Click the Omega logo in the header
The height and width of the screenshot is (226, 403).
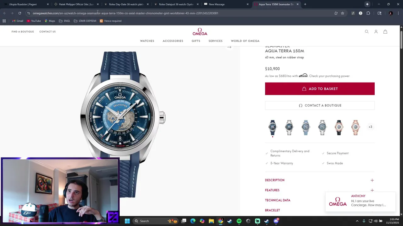click(x=200, y=32)
